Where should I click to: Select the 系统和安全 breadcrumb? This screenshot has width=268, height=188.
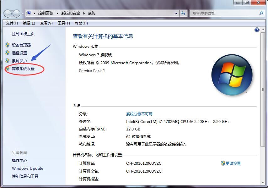[x=71, y=13]
